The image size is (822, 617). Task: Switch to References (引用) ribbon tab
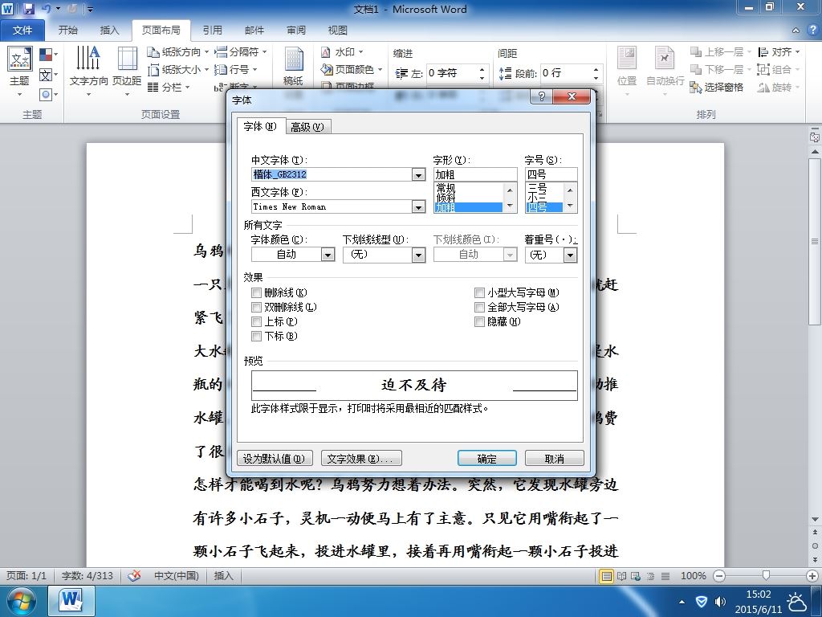[212, 30]
